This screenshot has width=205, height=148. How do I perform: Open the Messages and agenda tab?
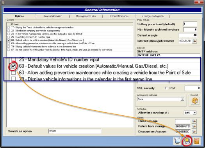coord(153,16)
